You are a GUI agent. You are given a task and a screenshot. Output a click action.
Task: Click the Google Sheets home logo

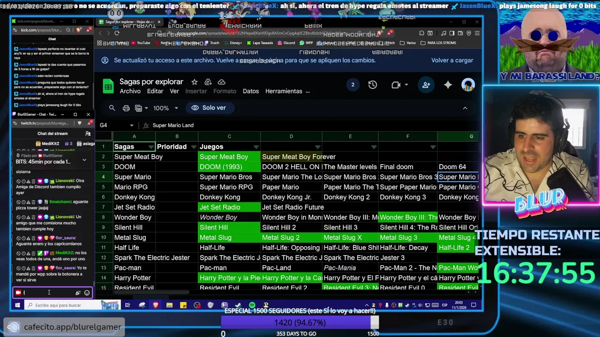point(108,86)
